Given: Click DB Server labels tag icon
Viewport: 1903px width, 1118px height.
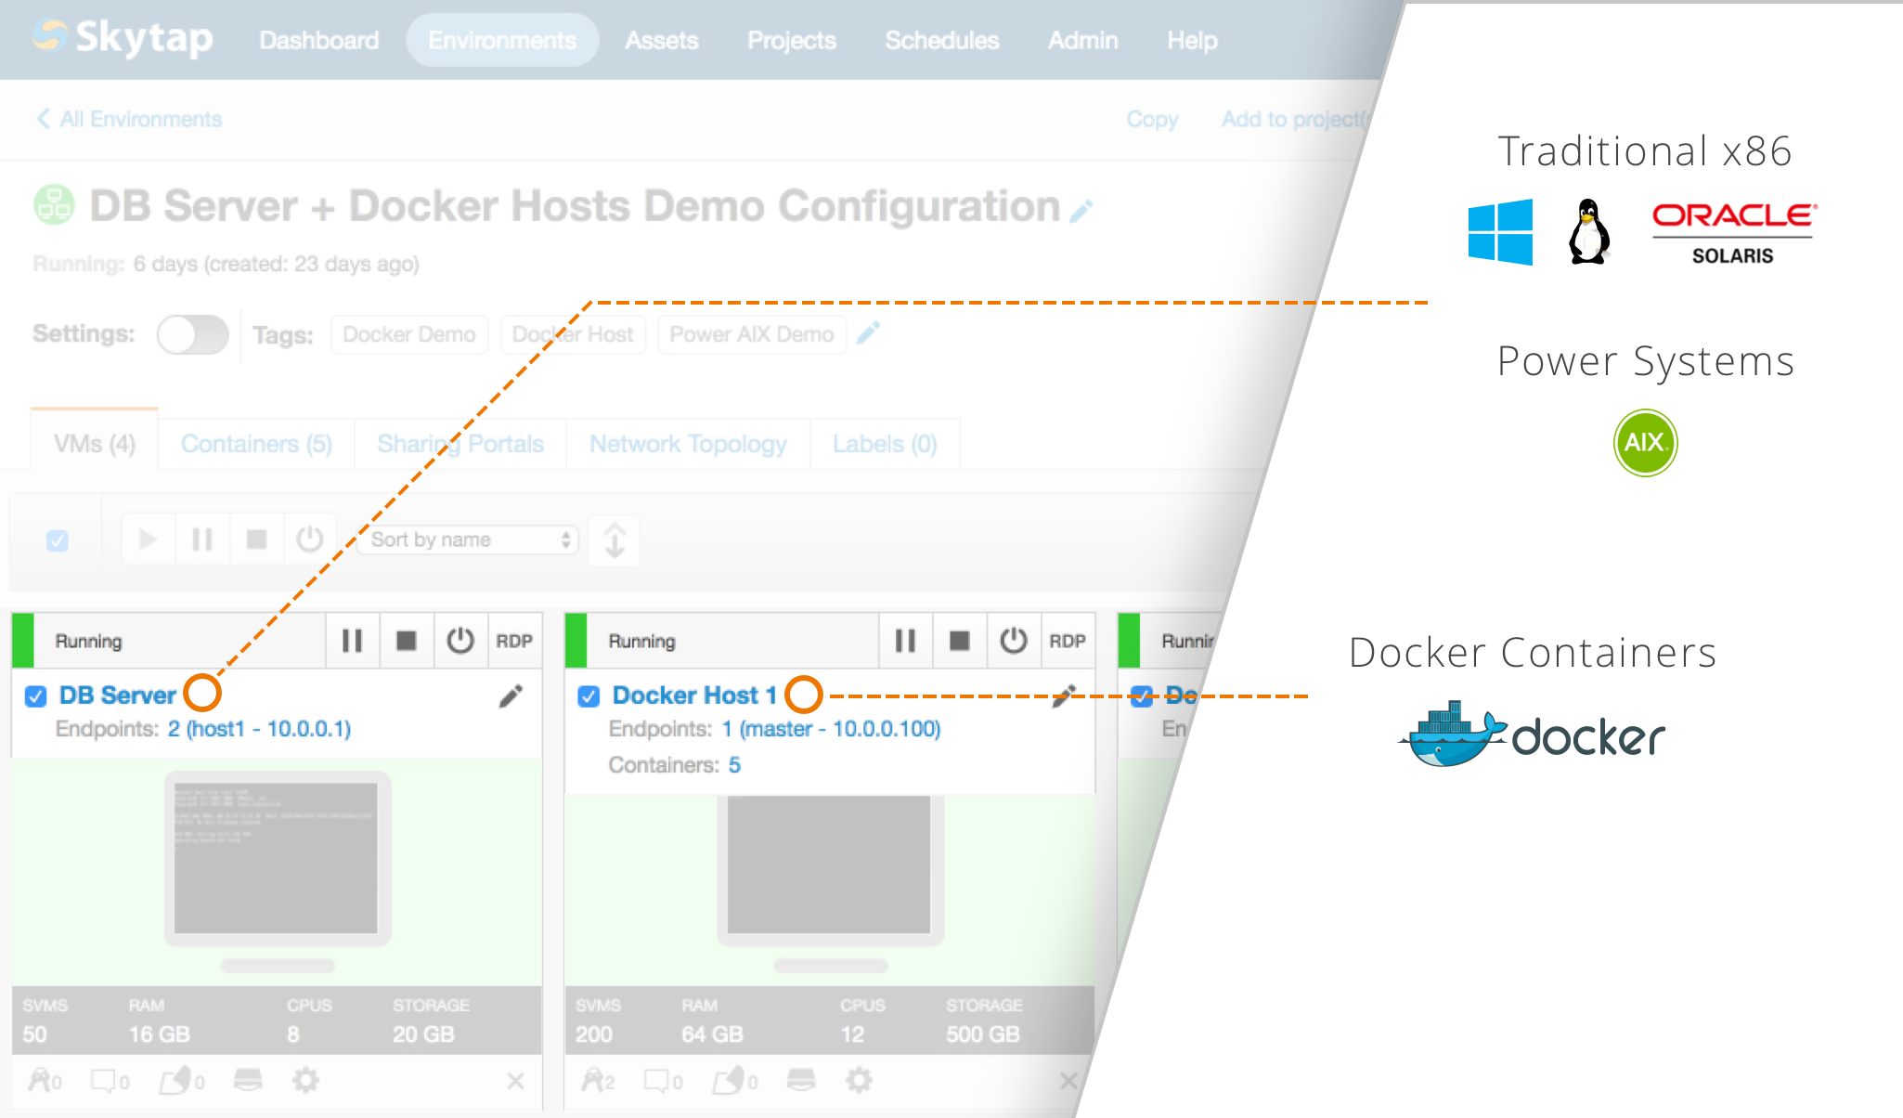Looking at the screenshot, I should click(182, 1081).
